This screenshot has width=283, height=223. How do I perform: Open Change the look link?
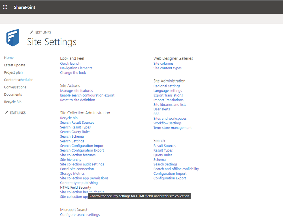(x=73, y=73)
